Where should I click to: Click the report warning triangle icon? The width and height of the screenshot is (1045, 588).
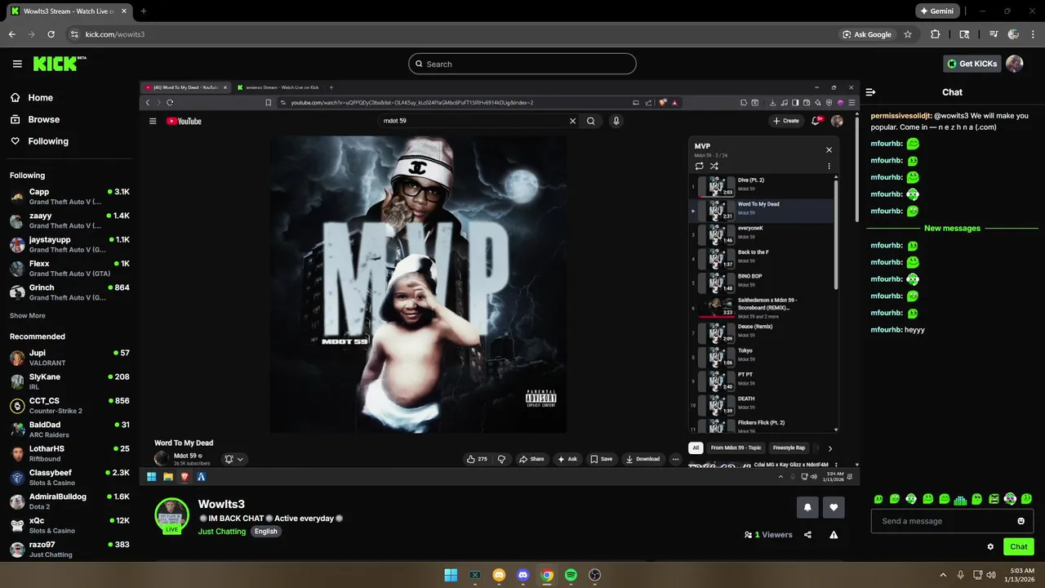click(834, 535)
